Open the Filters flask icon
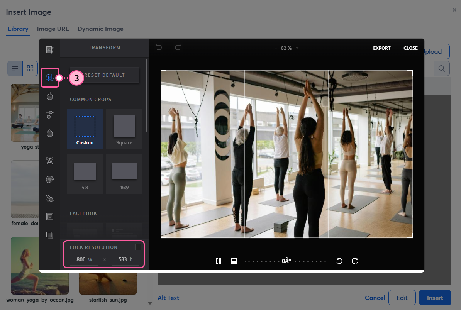The image size is (461, 310). pyautogui.click(x=49, y=96)
